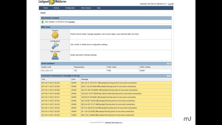Select log message from 80.9.44.251

click(x=108, y=104)
